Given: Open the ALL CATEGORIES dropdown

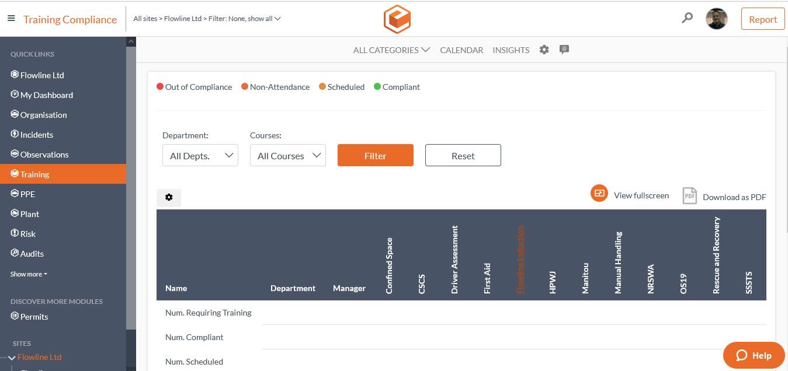Looking at the screenshot, I should click(391, 50).
